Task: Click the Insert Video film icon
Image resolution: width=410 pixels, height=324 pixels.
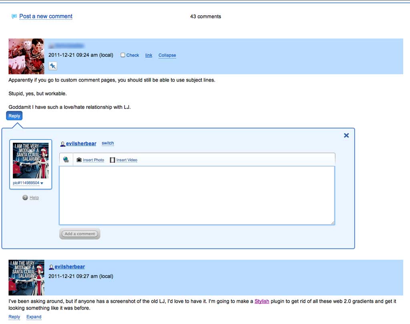Action: click(x=113, y=160)
